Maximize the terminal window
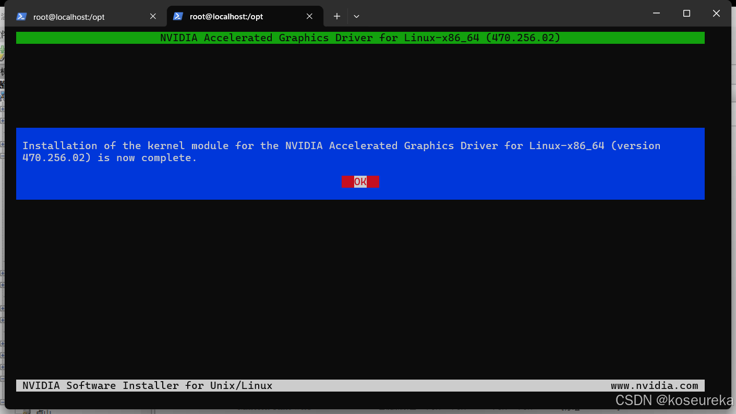 pyautogui.click(x=686, y=14)
